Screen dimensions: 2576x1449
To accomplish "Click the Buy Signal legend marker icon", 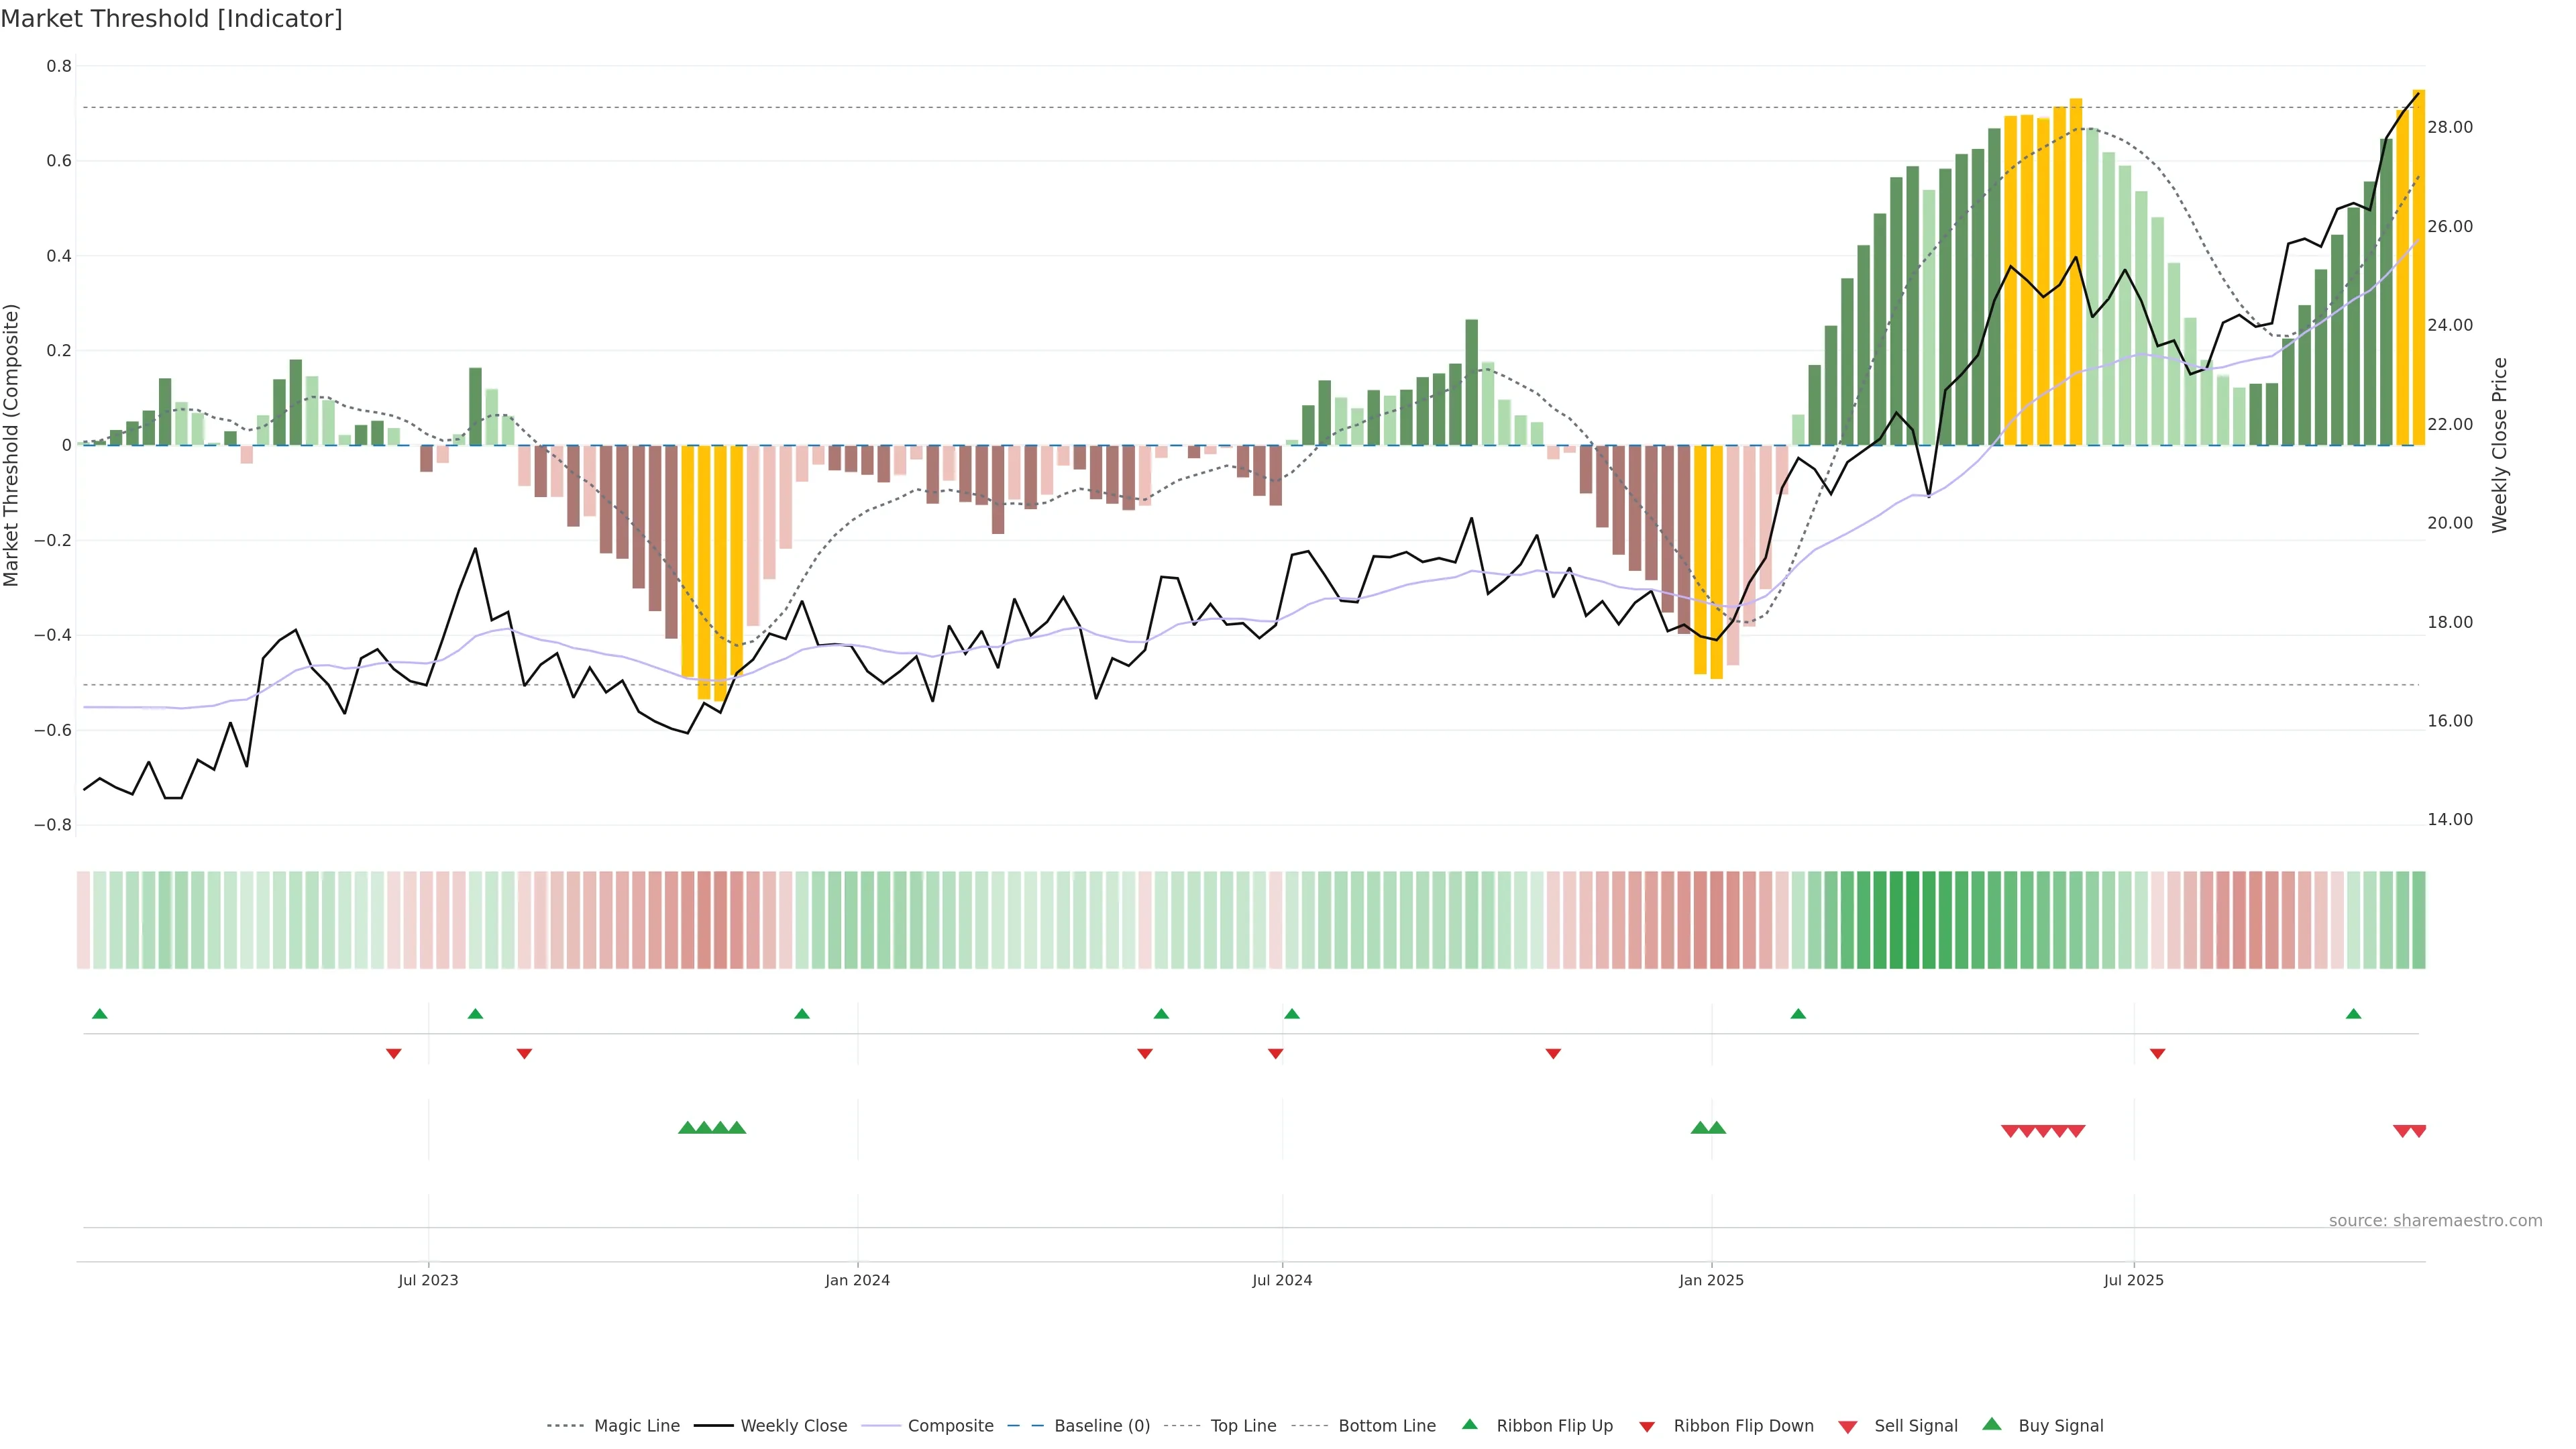I will click(x=1992, y=1424).
